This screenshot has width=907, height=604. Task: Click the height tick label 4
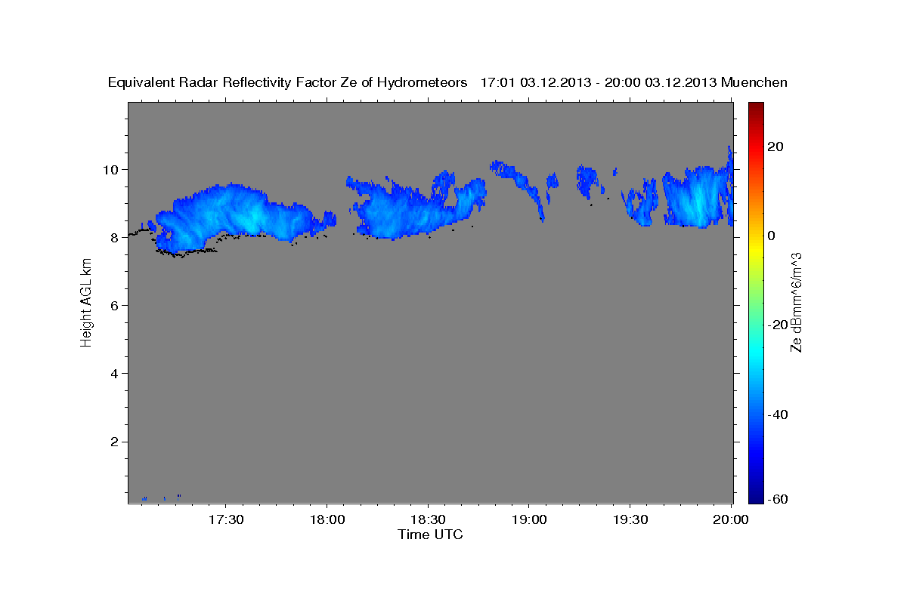pyautogui.click(x=116, y=373)
